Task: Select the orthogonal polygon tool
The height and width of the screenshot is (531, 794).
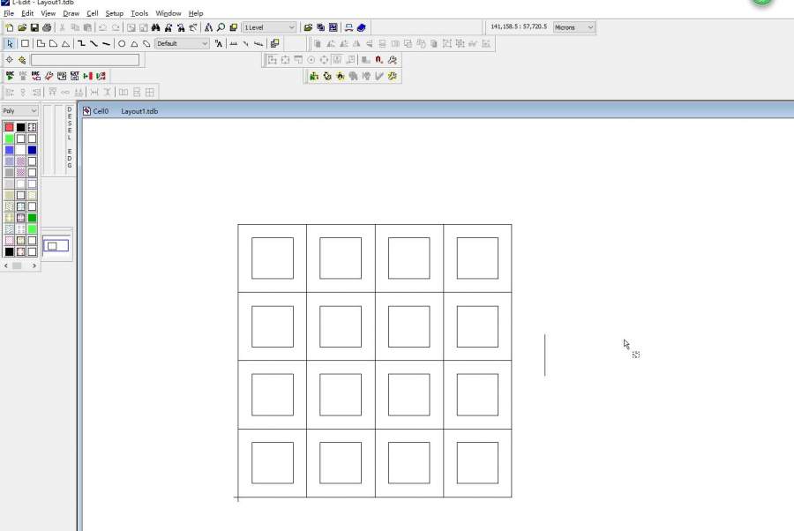Action: 41,43
